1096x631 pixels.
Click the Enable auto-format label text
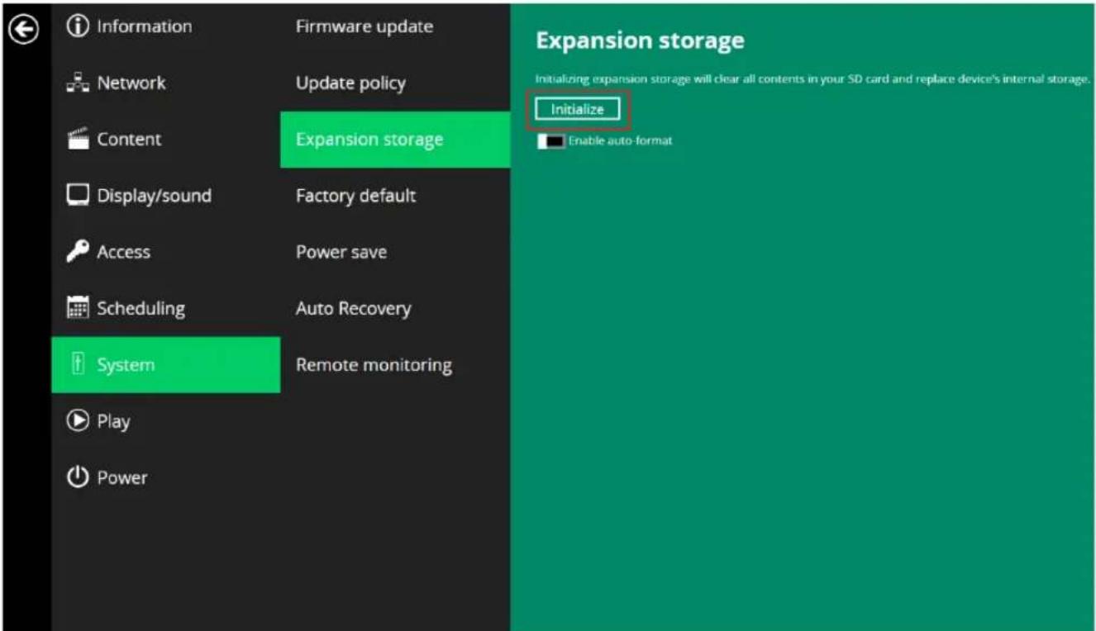[x=620, y=141]
